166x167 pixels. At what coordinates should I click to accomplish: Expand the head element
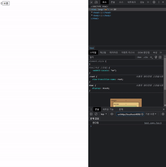click(x=92, y=12)
